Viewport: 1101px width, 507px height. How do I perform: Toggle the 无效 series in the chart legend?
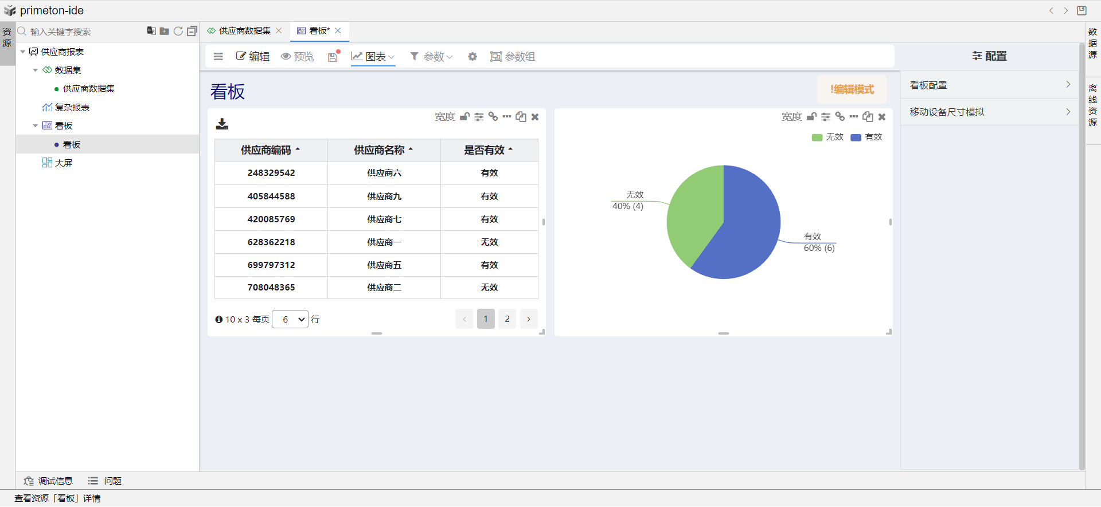click(827, 137)
